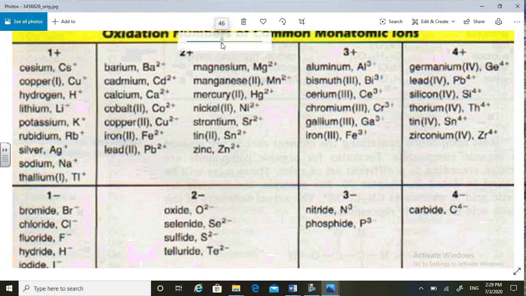Click the text 'carbide, C4-'
The image size is (526, 296).
[438, 210]
